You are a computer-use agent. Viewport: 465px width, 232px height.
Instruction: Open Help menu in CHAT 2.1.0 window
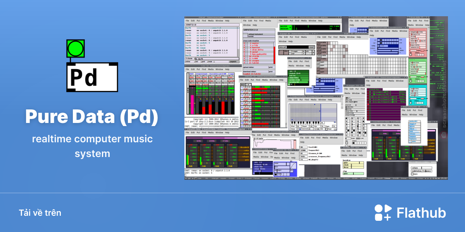pyautogui.click(x=227, y=20)
